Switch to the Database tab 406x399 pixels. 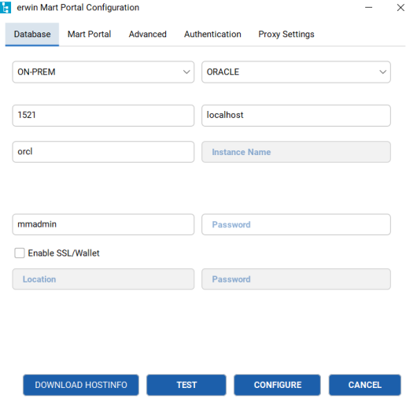pyautogui.click(x=32, y=35)
